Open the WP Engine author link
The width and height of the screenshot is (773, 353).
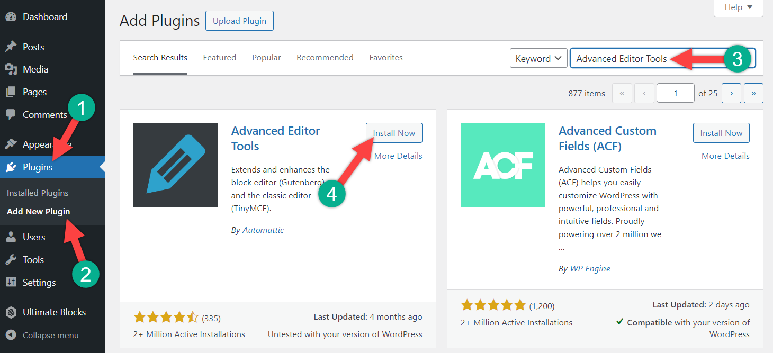tap(590, 269)
